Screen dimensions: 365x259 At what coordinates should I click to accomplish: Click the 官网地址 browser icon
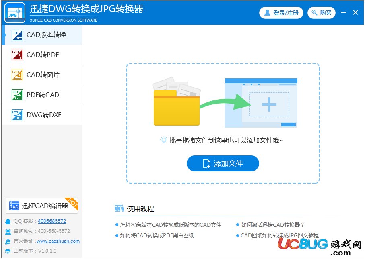[x=8, y=241]
